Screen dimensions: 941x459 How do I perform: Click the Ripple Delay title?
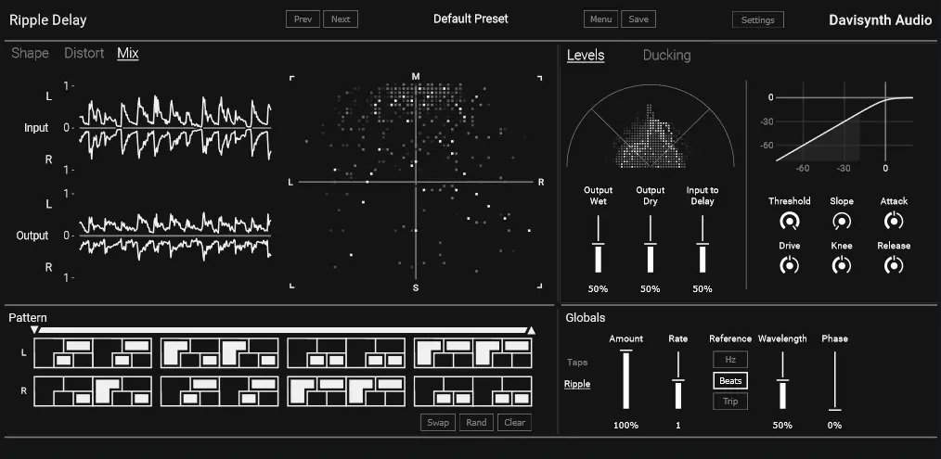[48, 19]
